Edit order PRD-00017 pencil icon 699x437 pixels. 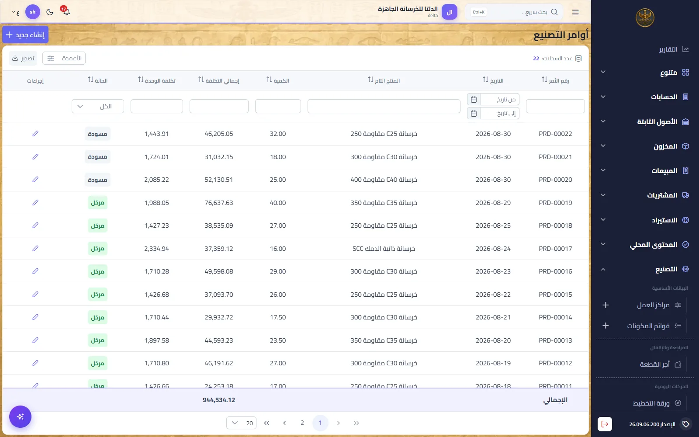35,248
